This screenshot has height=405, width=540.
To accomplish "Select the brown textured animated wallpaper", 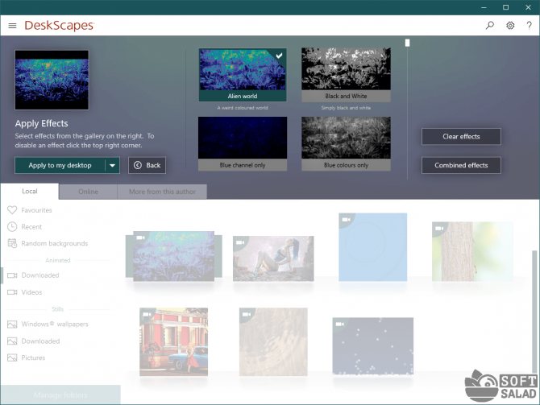I will click(273, 341).
